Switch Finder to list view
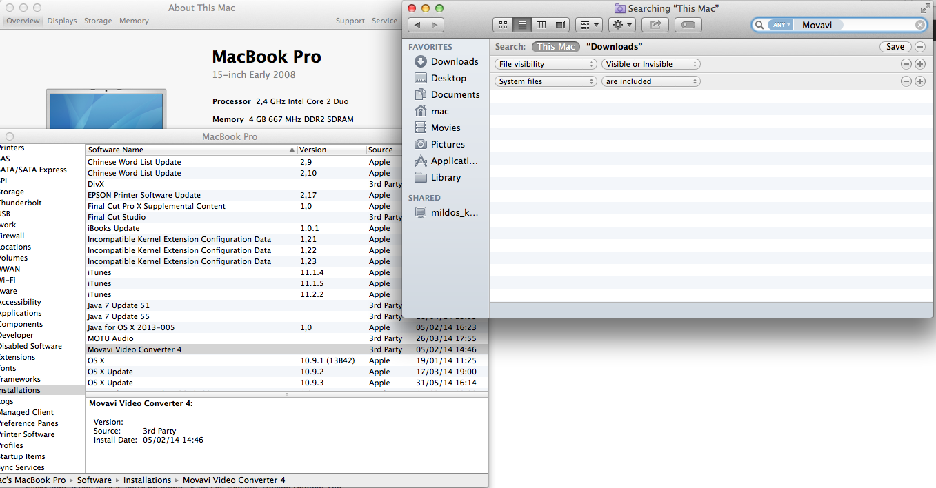Image resolution: width=936 pixels, height=488 pixels. [522, 25]
